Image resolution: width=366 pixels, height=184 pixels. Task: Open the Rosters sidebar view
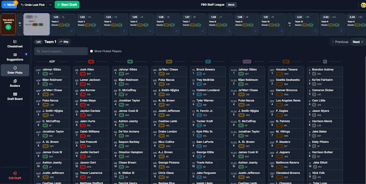pyautogui.click(x=15, y=83)
